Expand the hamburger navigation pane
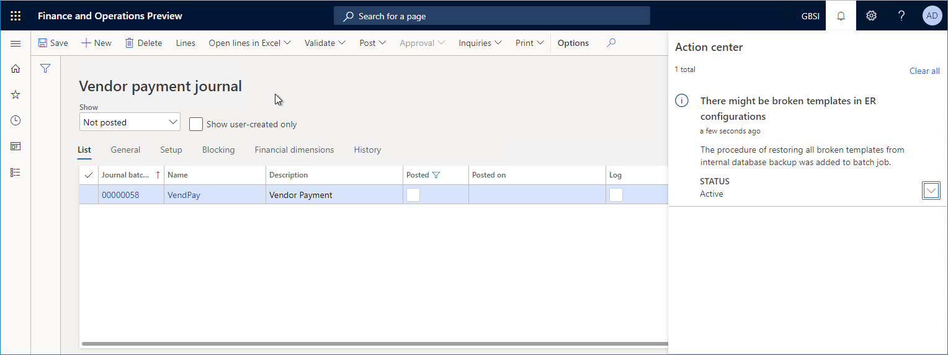 pos(16,43)
